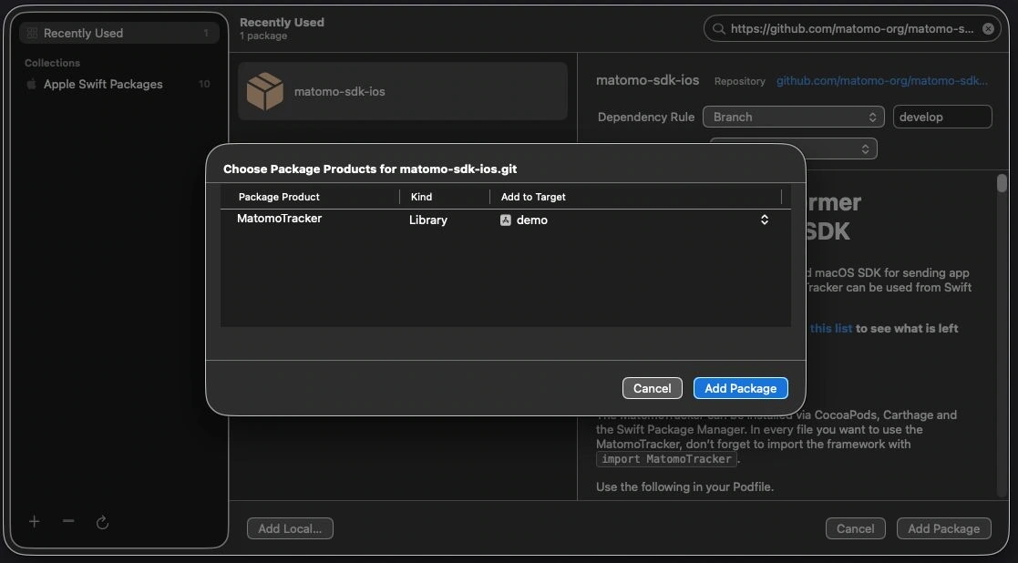1018x563 pixels.
Task: Click the Library kind cell
Action: click(427, 220)
